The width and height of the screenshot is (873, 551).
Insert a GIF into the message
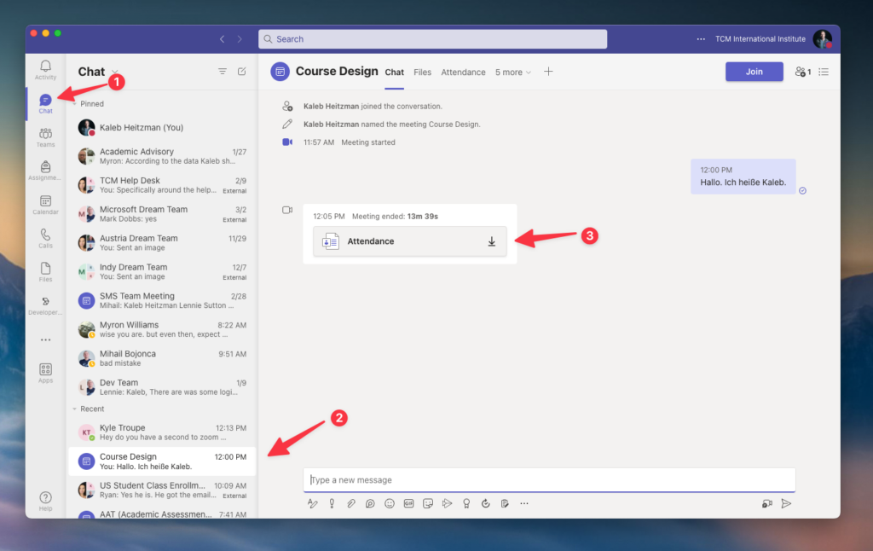click(x=408, y=503)
